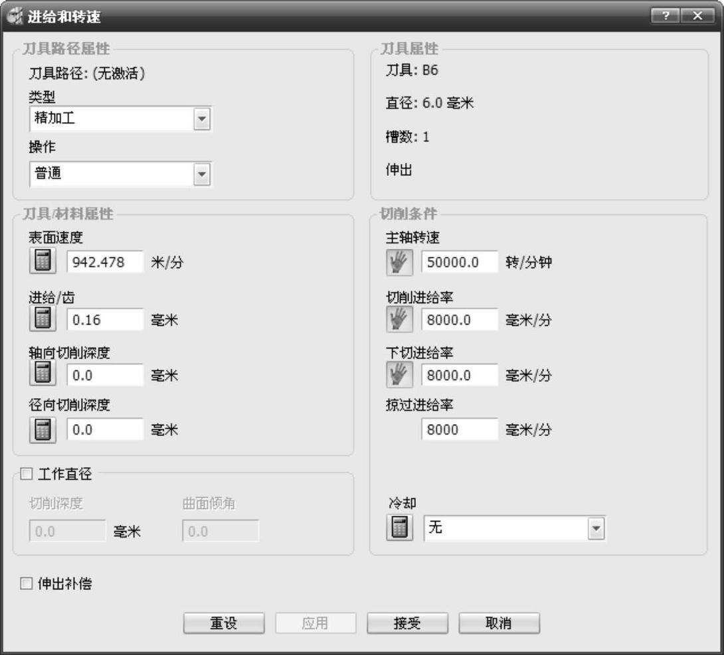The width and height of the screenshot is (724, 655).
Task: Click the 取消 button
Action: coord(499,623)
